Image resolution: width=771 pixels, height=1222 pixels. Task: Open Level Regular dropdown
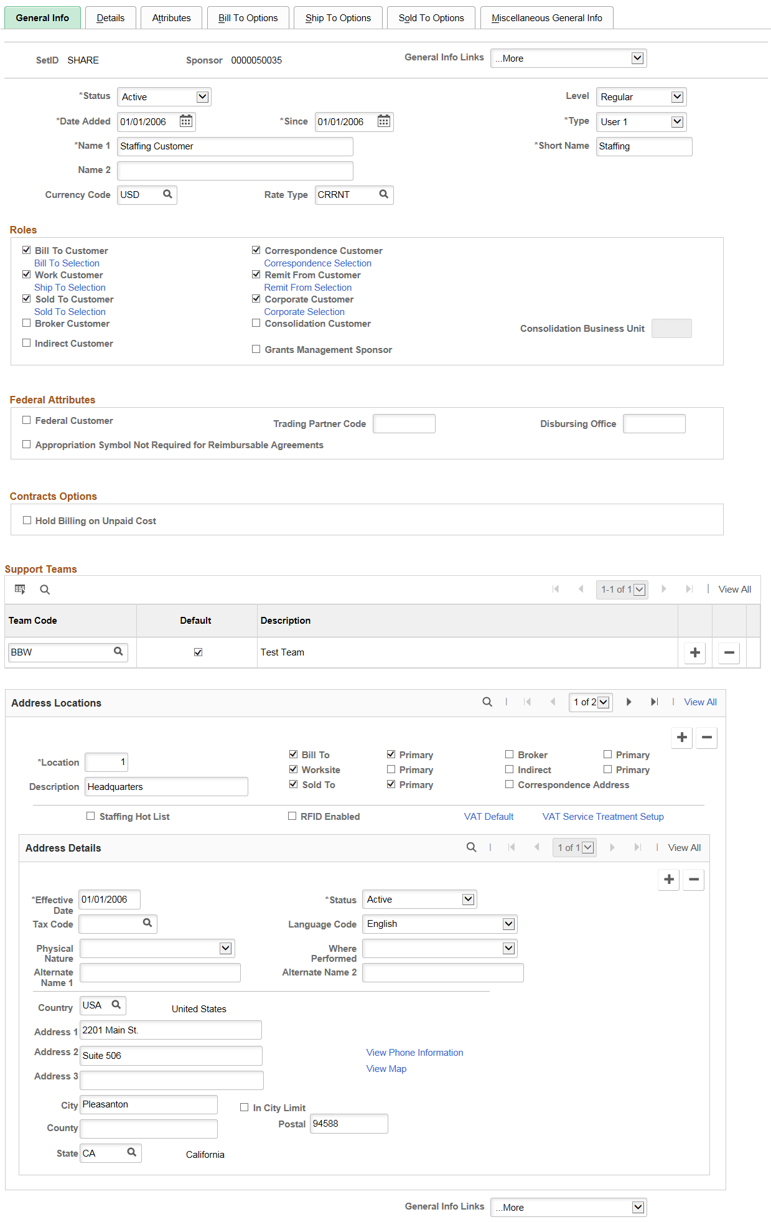pos(641,96)
